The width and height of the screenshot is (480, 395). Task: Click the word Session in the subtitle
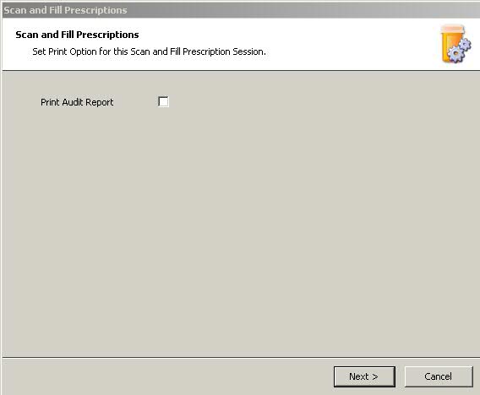pyautogui.click(x=248, y=51)
